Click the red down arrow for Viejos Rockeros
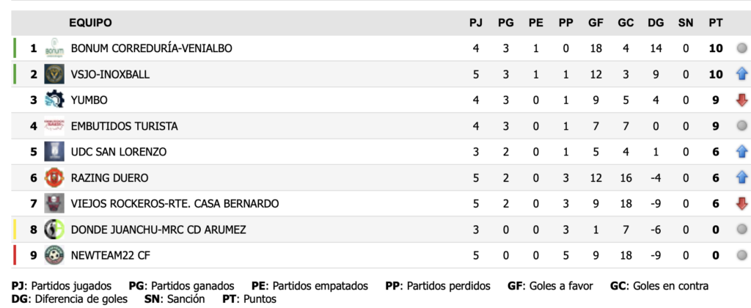The image size is (751, 308). [741, 203]
